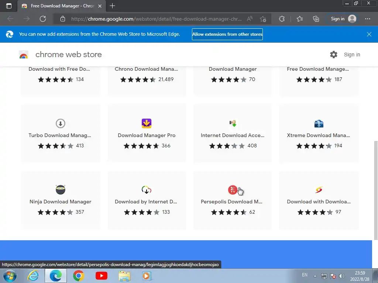378x283 pixels.
Task: Click the Download Manager Pro purple icon
Action: 146,123
